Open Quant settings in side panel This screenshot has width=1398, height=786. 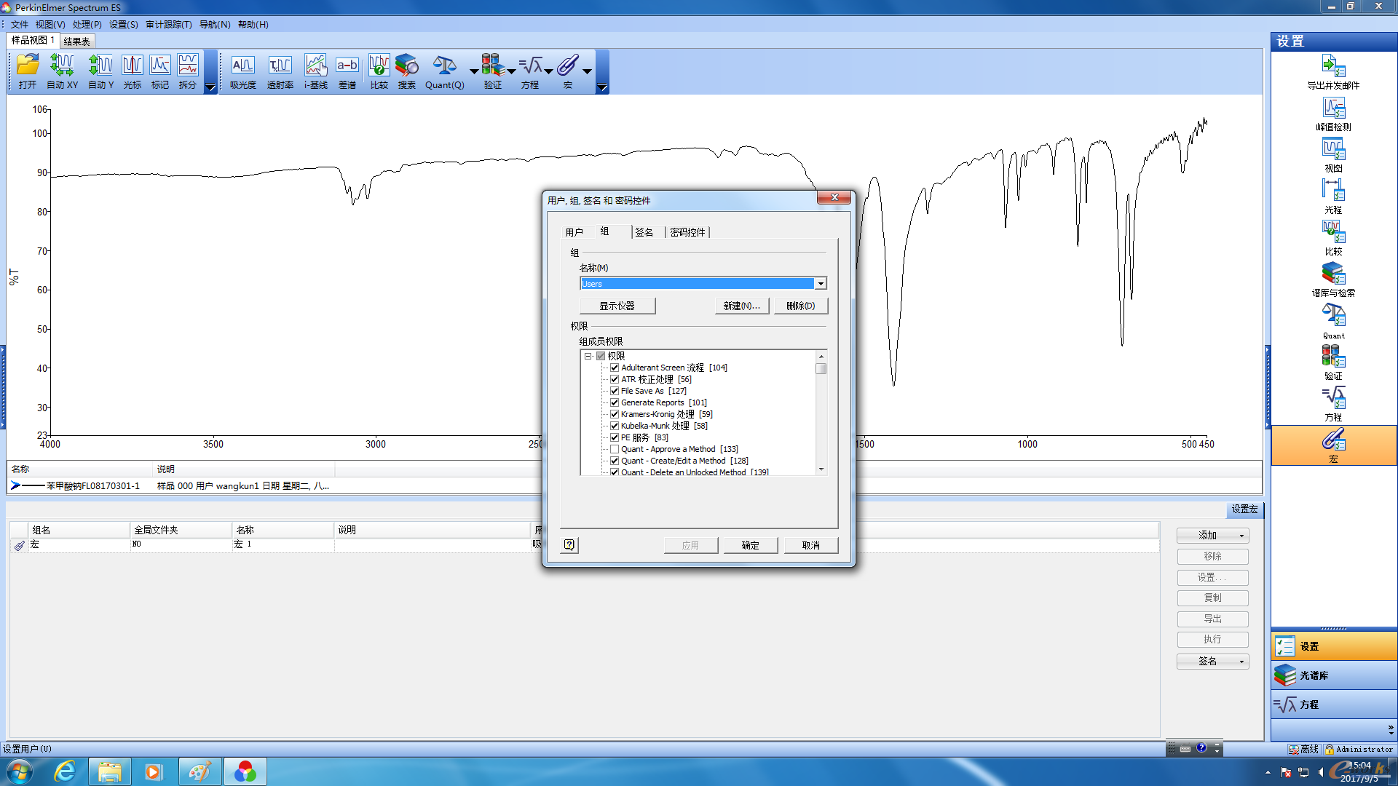1333,321
